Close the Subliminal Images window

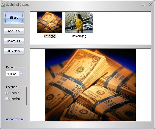click(150, 4)
